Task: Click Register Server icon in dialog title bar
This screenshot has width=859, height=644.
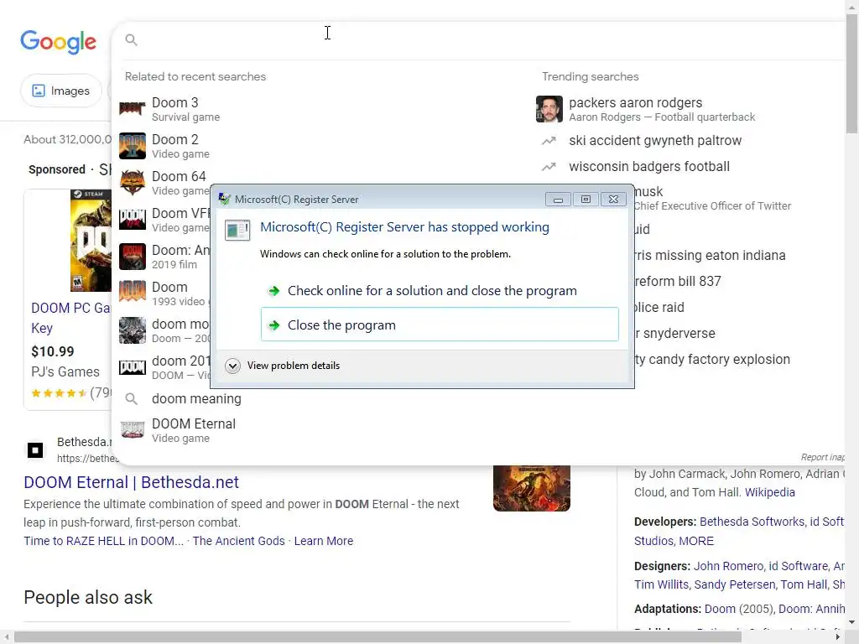Action: 224,199
